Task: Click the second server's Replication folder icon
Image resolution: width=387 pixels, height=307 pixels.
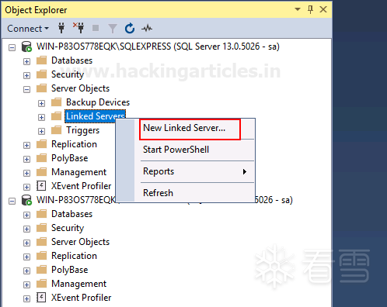Action: [41, 256]
